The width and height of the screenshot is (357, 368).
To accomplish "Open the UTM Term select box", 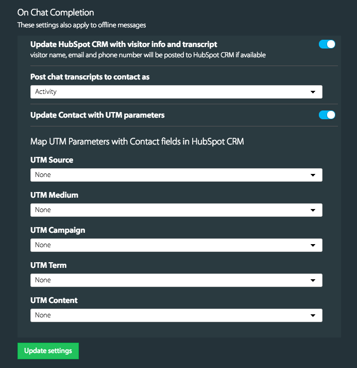I will tap(176, 280).
